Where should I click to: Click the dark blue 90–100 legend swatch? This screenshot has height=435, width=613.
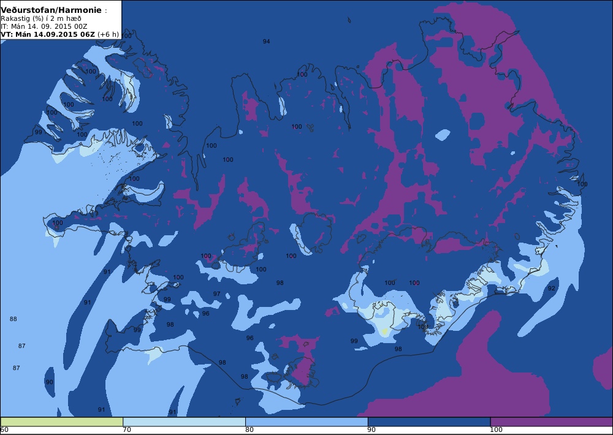[x=429, y=422]
